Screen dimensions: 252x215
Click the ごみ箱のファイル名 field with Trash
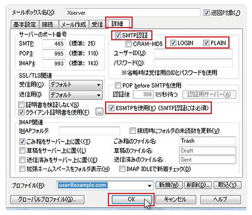point(207,141)
